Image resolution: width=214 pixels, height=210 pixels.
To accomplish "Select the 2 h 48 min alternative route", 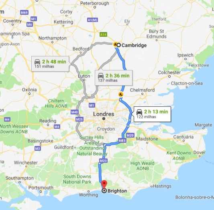I will tap(50, 64).
